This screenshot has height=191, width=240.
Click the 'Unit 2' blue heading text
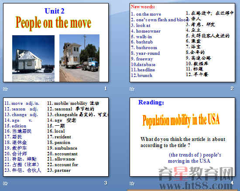tap(55, 11)
